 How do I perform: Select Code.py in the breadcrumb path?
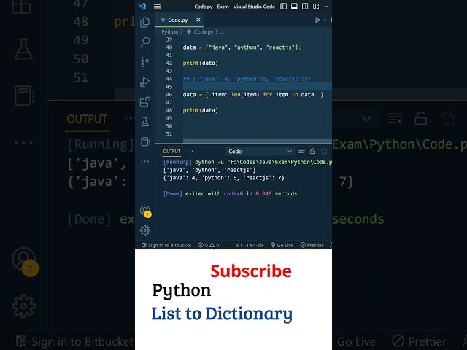[x=204, y=32]
